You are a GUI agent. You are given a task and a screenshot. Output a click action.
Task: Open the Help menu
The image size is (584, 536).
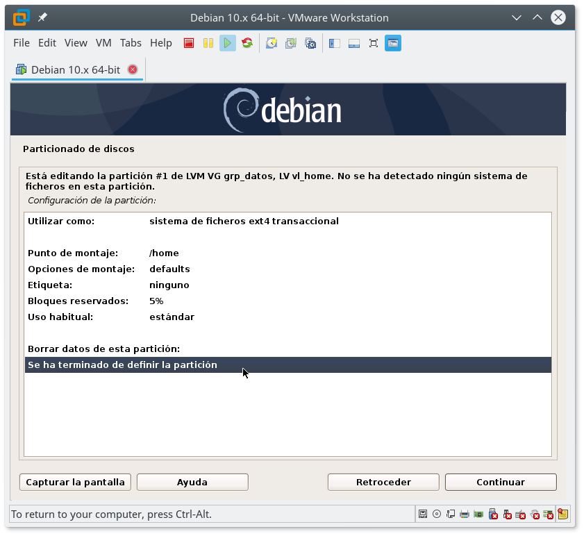[161, 43]
